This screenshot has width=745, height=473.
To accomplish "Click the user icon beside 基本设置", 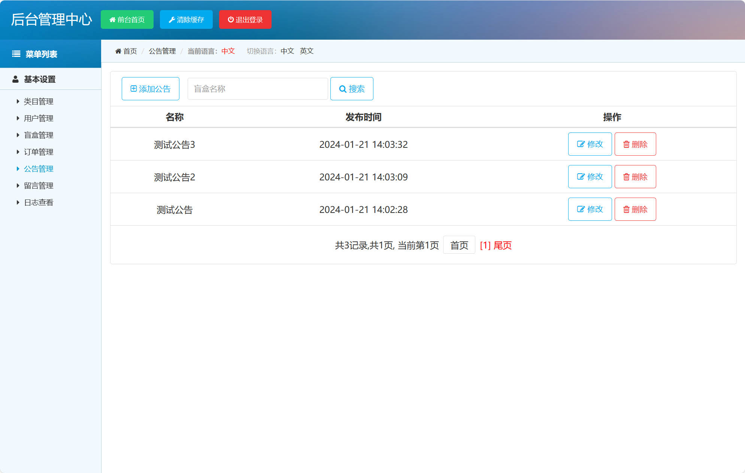I will pyautogui.click(x=15, y=79).
